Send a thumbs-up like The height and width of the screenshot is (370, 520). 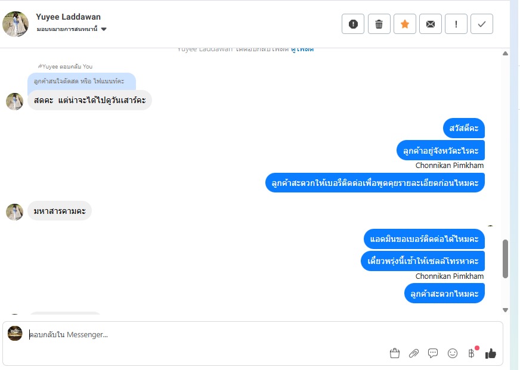click(x=491, y=353)
